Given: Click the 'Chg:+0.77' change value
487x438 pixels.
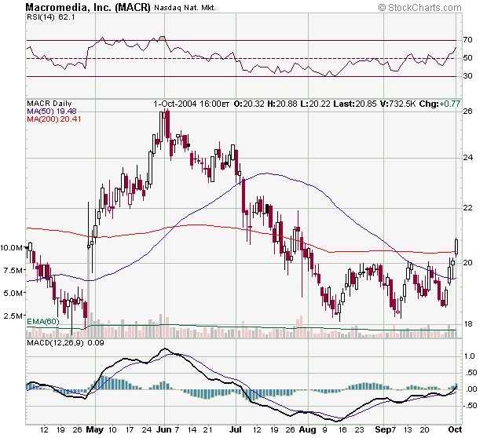Looking at the screenshot, I should 440,104.
